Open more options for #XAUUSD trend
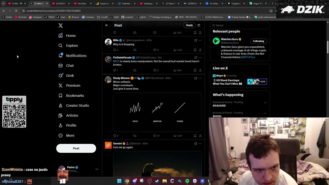 pos(265,103)
